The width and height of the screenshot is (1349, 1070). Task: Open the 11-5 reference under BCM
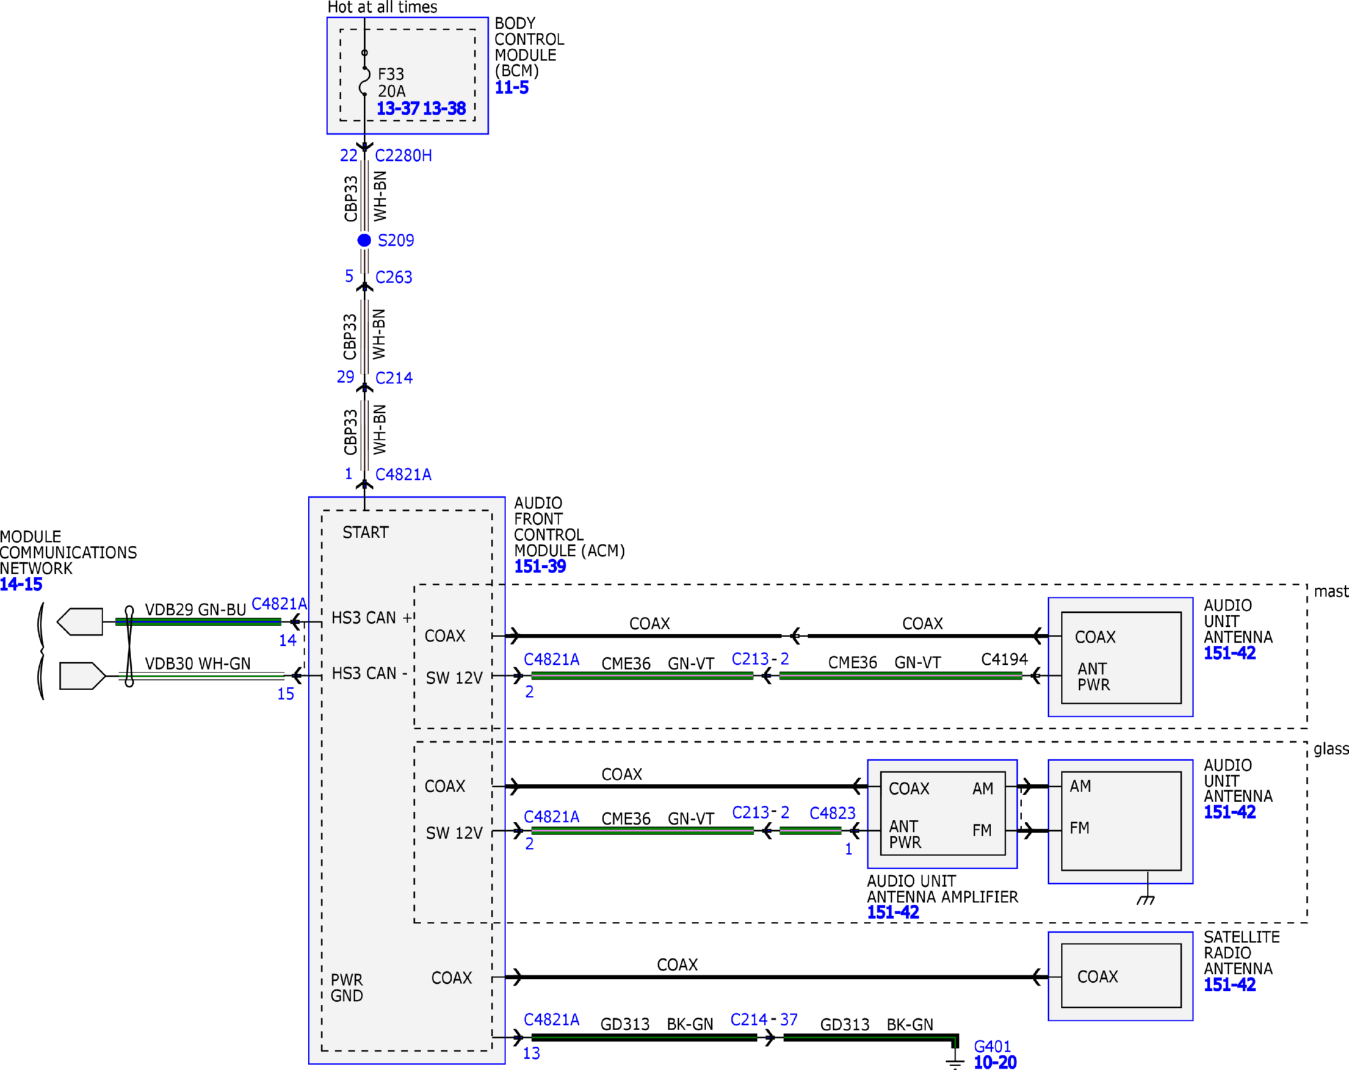pos(512,88)
